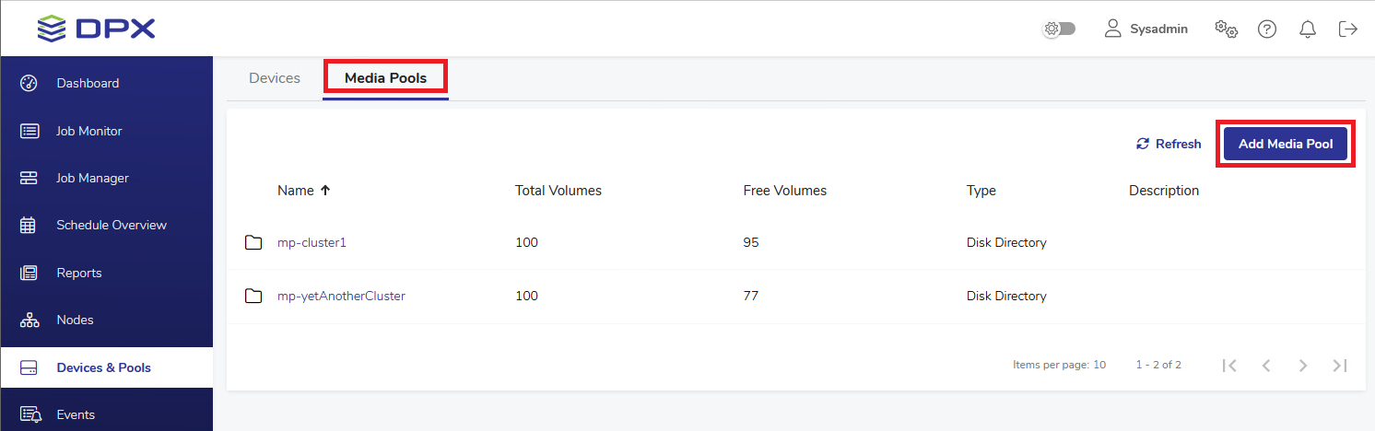Click the Add Media Pool button
The width and height of the screenshot is (1375, 431).
(1285, 144)
